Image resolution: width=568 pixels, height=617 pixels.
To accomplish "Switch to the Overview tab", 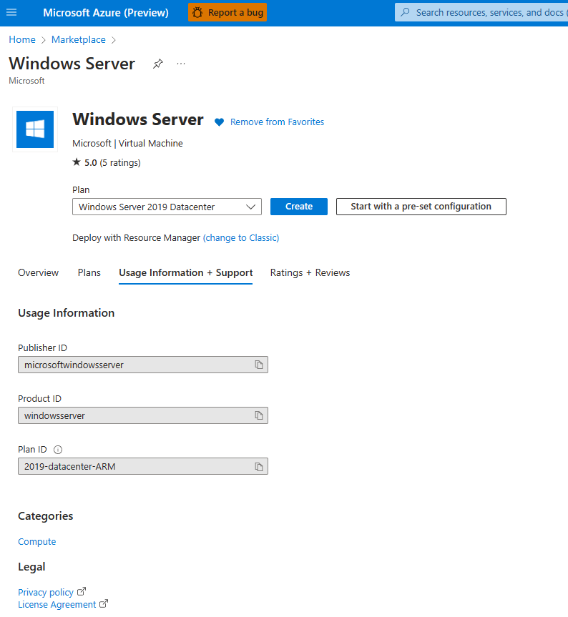I will coord(38,272).
